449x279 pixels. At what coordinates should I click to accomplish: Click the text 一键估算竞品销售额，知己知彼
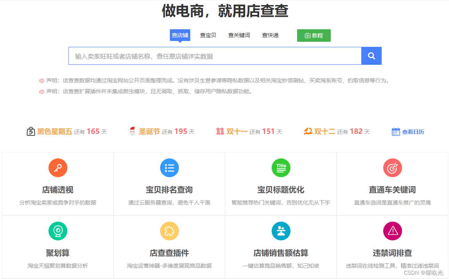pyautogui.click(x=281, y=266)
